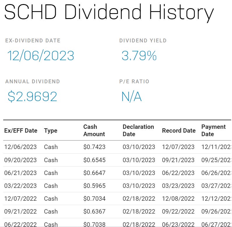Click the P/E ratio value N/A
Viewport: 232px width, 227px height.
131,97
